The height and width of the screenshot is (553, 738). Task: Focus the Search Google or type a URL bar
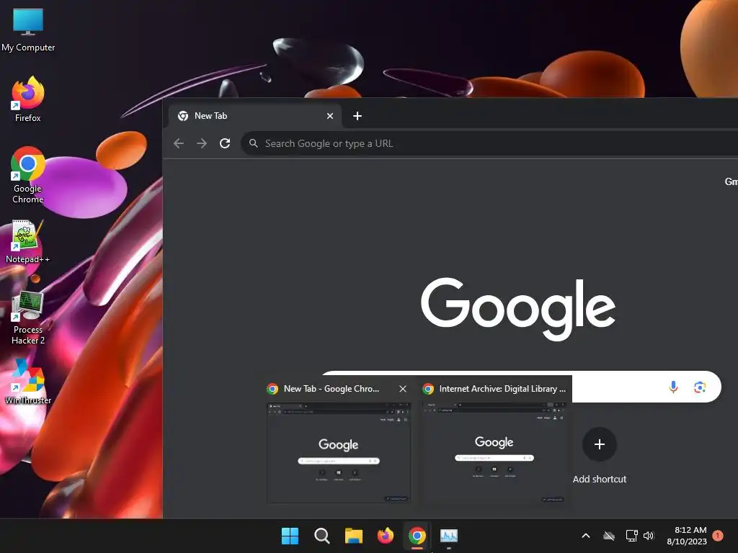click(489, 143)
